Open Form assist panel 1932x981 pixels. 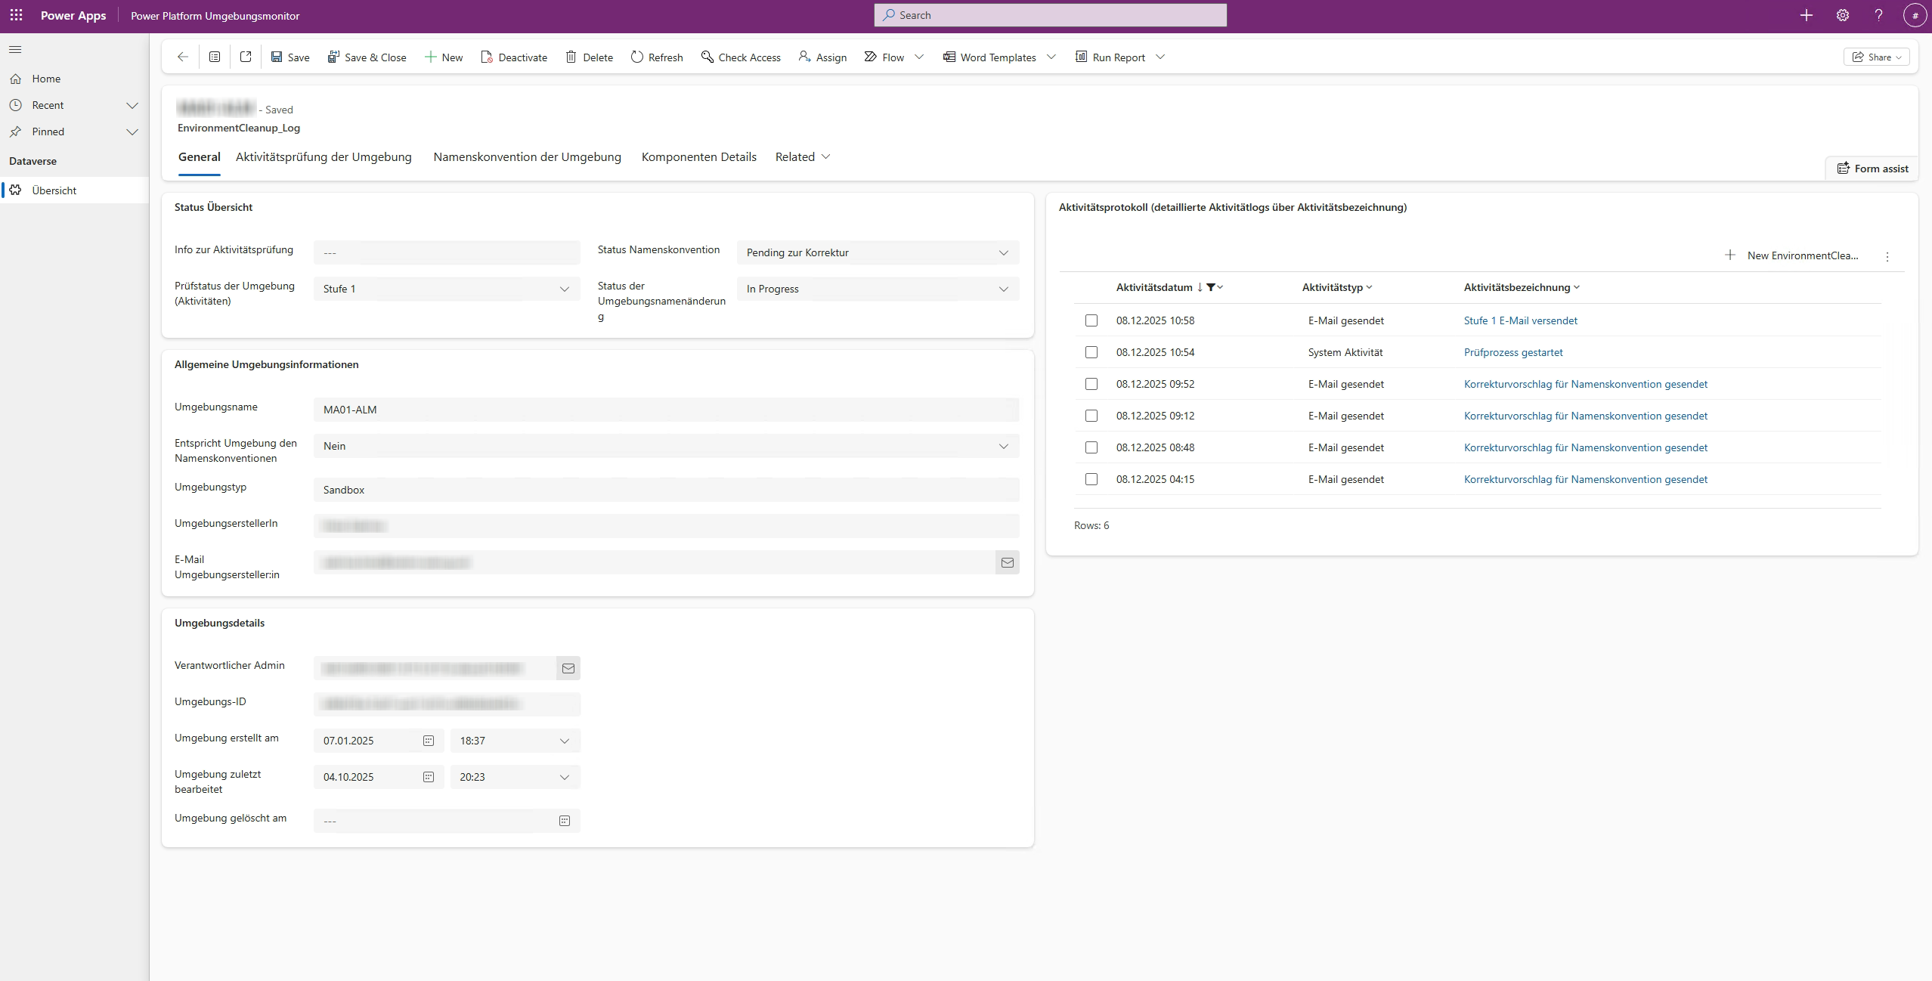(x=1872, y=168)
